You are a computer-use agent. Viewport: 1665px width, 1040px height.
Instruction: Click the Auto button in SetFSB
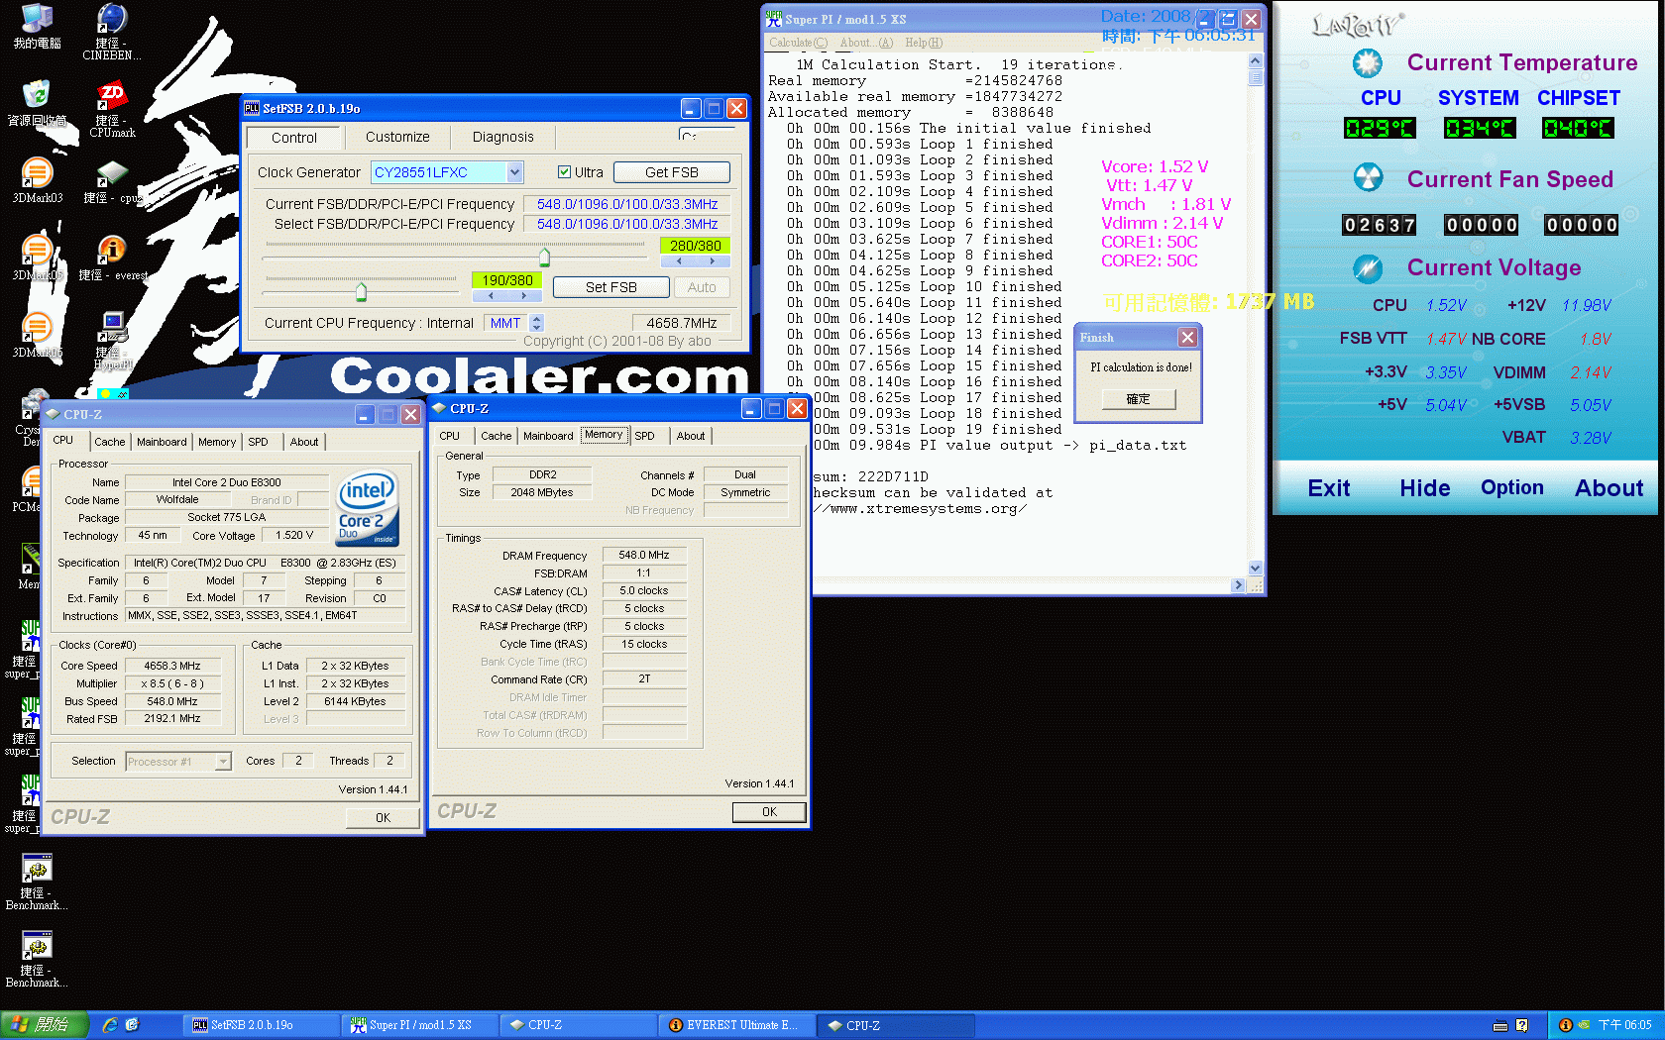coord(702,287)
